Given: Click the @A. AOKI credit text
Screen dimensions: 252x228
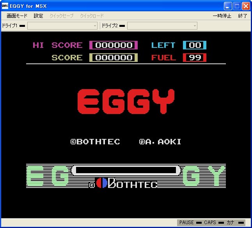Looking at the screenshot, I should click(x=160, y=142).
